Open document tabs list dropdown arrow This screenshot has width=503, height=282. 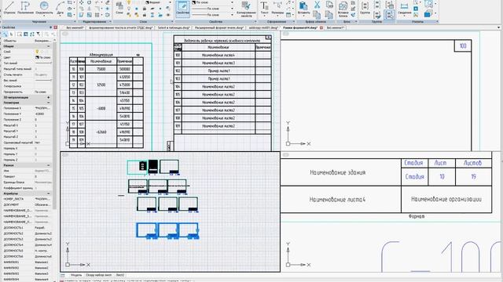point(499,28)
